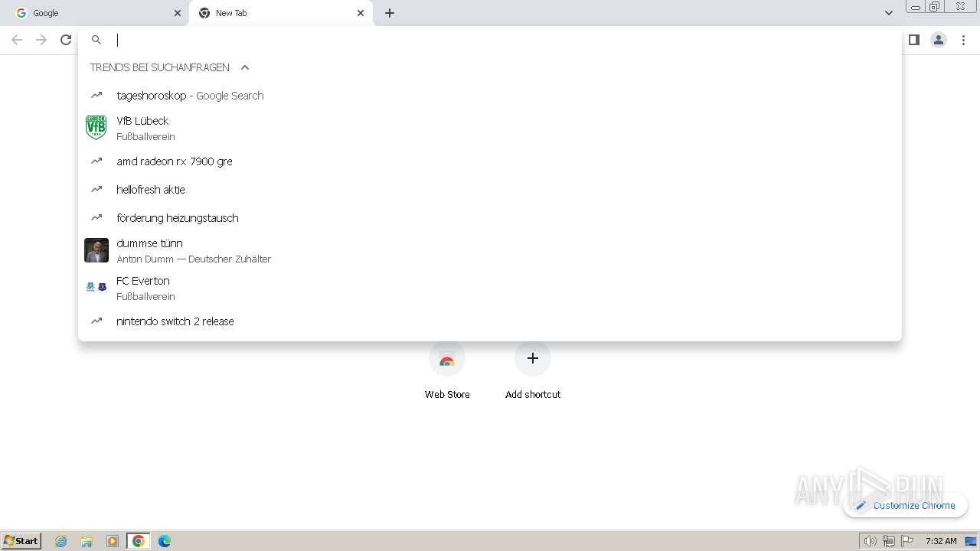The width and height of the screenshot is (980, 551).
Task: Click trending arrow next to tageshoroskop
Action: click(96, 96)
